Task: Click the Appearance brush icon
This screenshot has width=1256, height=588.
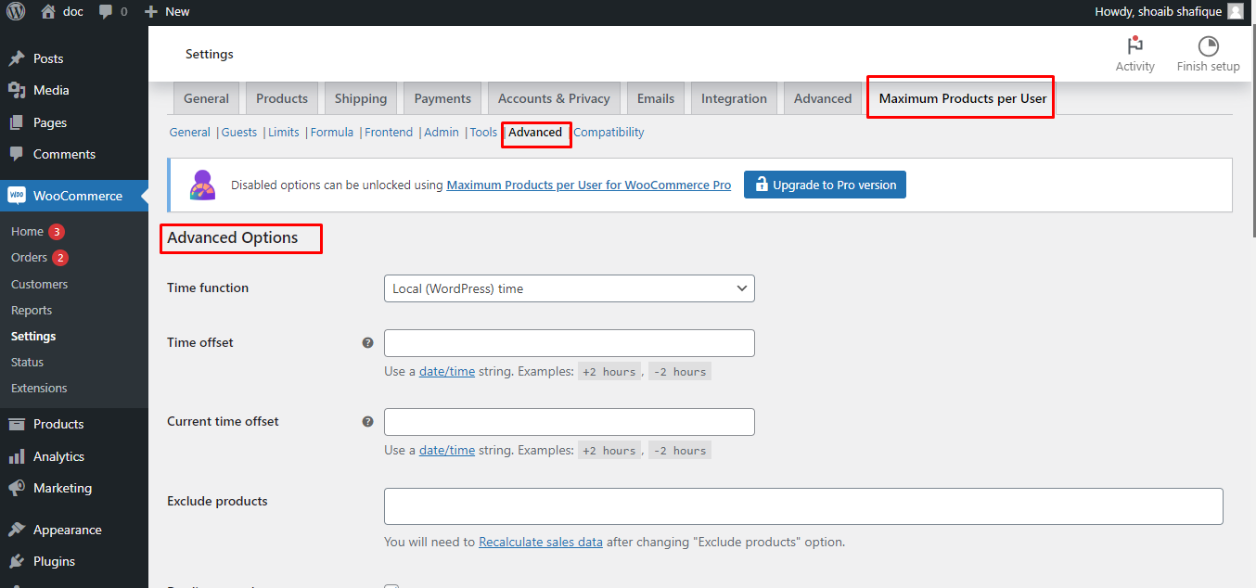Action: click(17, 530)
